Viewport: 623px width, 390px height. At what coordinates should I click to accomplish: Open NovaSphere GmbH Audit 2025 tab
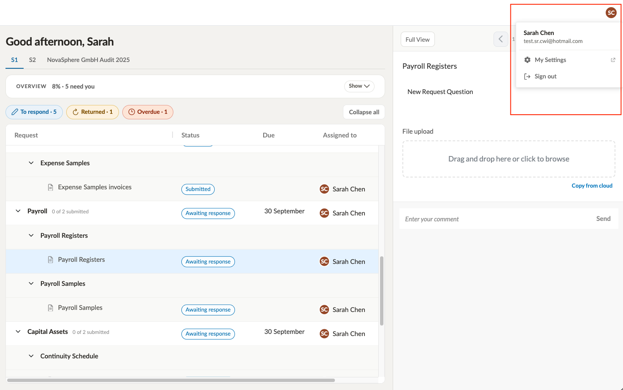point(88,60)
